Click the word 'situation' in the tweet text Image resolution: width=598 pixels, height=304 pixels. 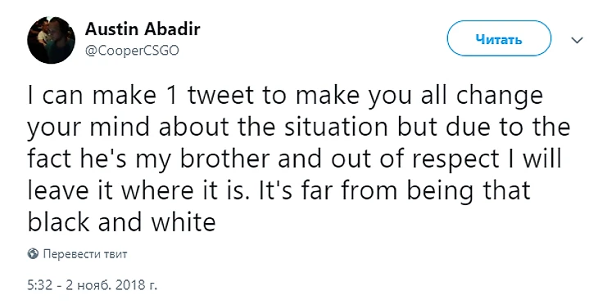tap(336, 127)
